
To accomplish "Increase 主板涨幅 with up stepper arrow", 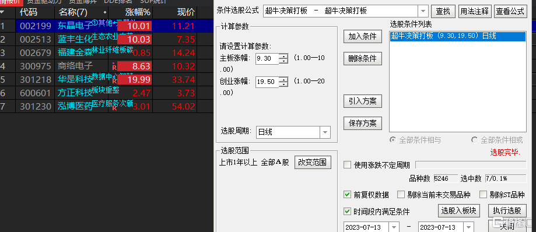I will (x=283, y=56).
